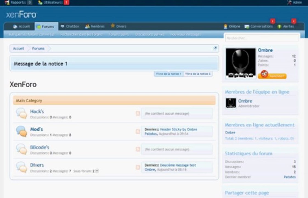This screenshot has width=308, height=198.
Task: Open the Discussions suivies link
Action: tap(150, 34)
